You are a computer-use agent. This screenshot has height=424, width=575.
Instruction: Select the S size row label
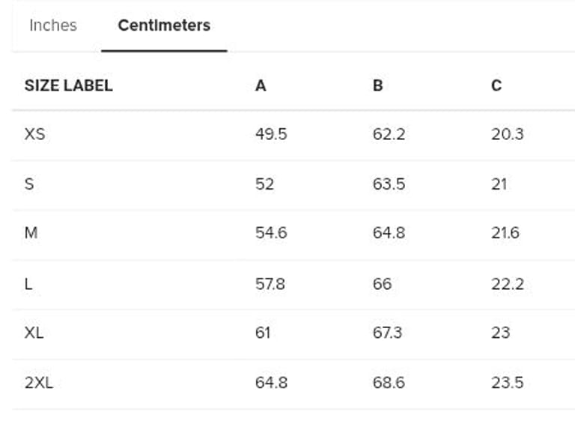(29, 184)
